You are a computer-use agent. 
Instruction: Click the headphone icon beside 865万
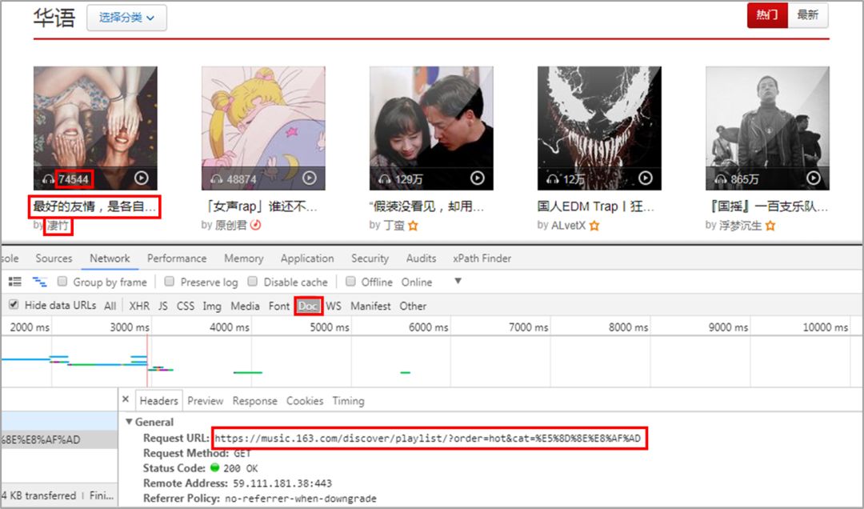coord(721,179)
